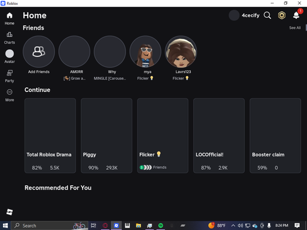Click the Continue section heading

pos(37,90)
